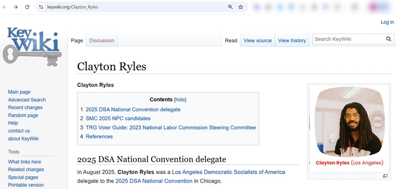396x189 pixels.
Task: Open Related changes tool
Action: point(26,169)
